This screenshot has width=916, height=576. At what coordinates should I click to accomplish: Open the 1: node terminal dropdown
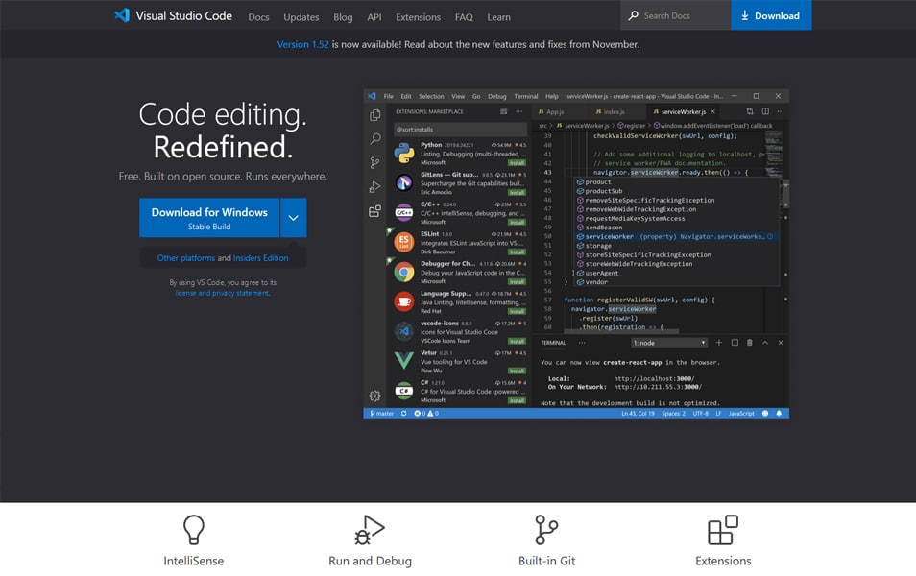pos(669,342)
